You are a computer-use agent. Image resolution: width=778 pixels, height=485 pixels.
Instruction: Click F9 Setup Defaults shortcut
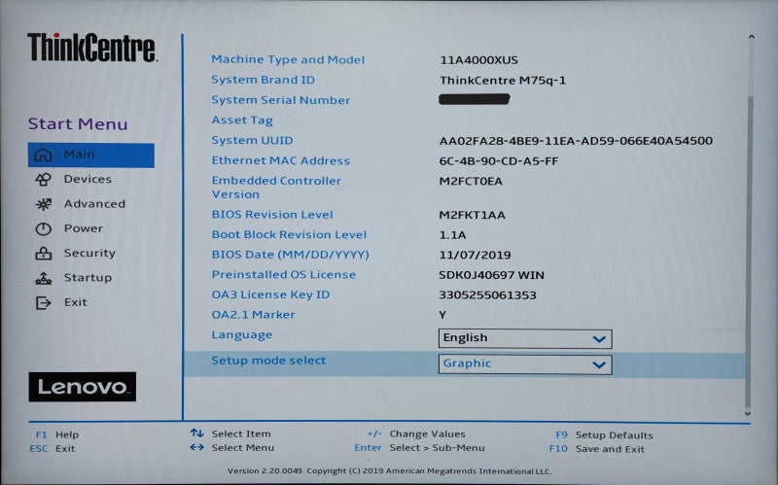604,435
